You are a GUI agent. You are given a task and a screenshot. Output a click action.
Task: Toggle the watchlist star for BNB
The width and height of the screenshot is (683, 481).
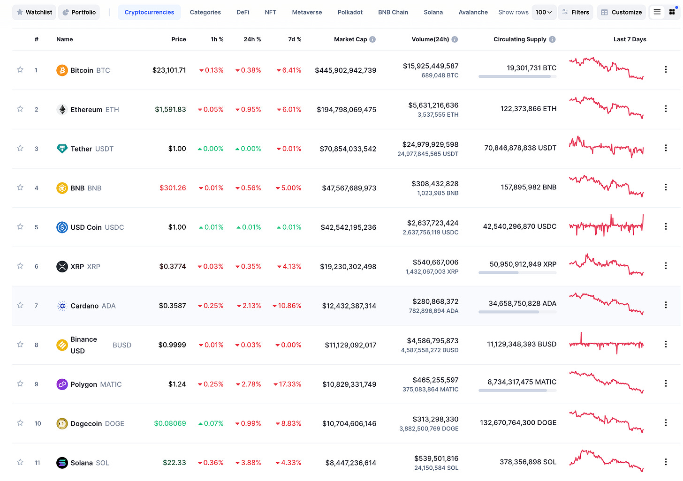[20, 188]
